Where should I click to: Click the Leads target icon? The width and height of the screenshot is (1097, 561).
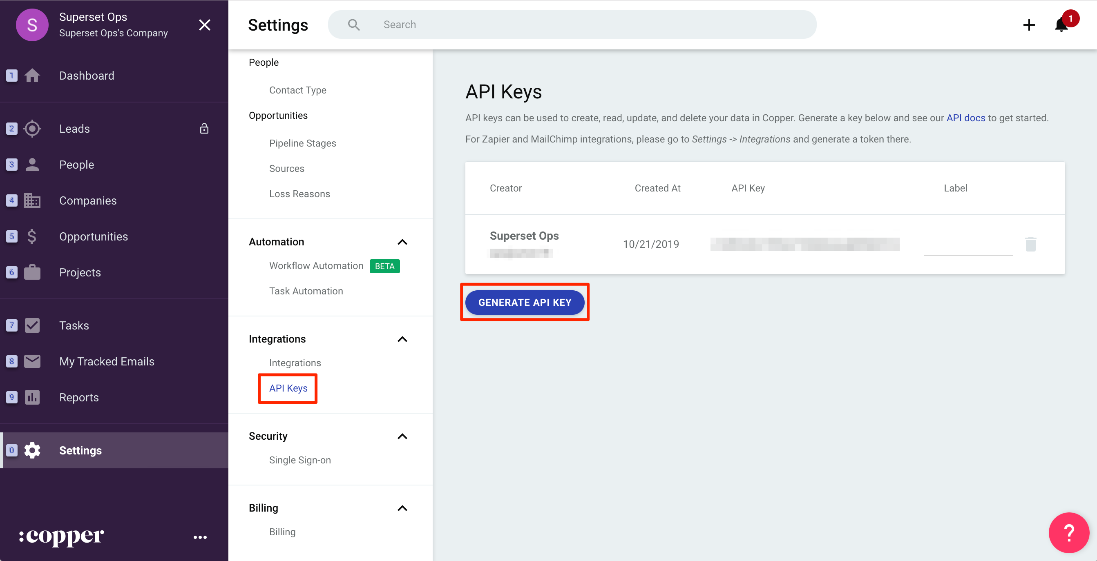(32, 129)
